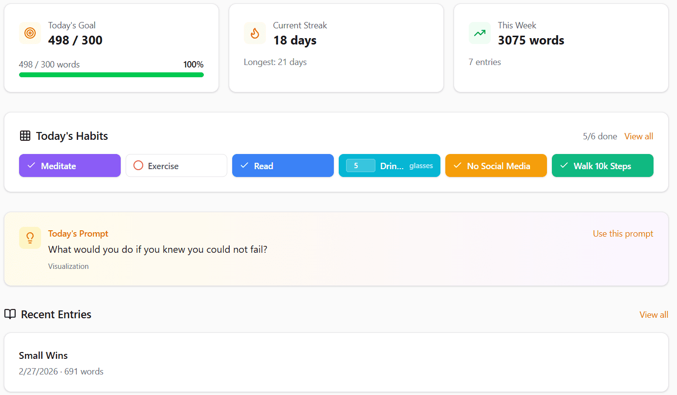Click the flame icon next to Current Streak

(x=255, y=33)
